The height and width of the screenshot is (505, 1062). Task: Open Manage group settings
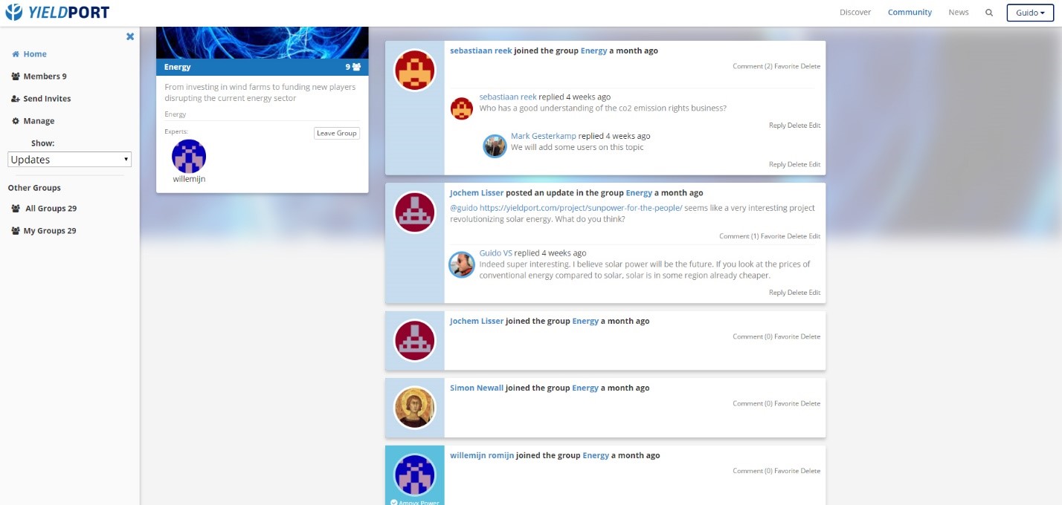tap(38, 121)
